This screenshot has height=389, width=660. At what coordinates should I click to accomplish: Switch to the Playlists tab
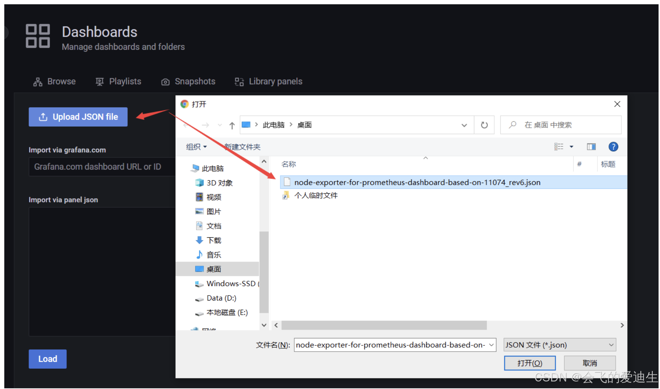119,81
